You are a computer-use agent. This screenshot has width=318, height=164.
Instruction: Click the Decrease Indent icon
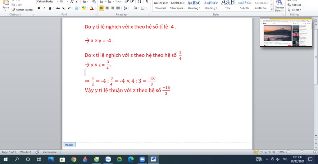127,2
